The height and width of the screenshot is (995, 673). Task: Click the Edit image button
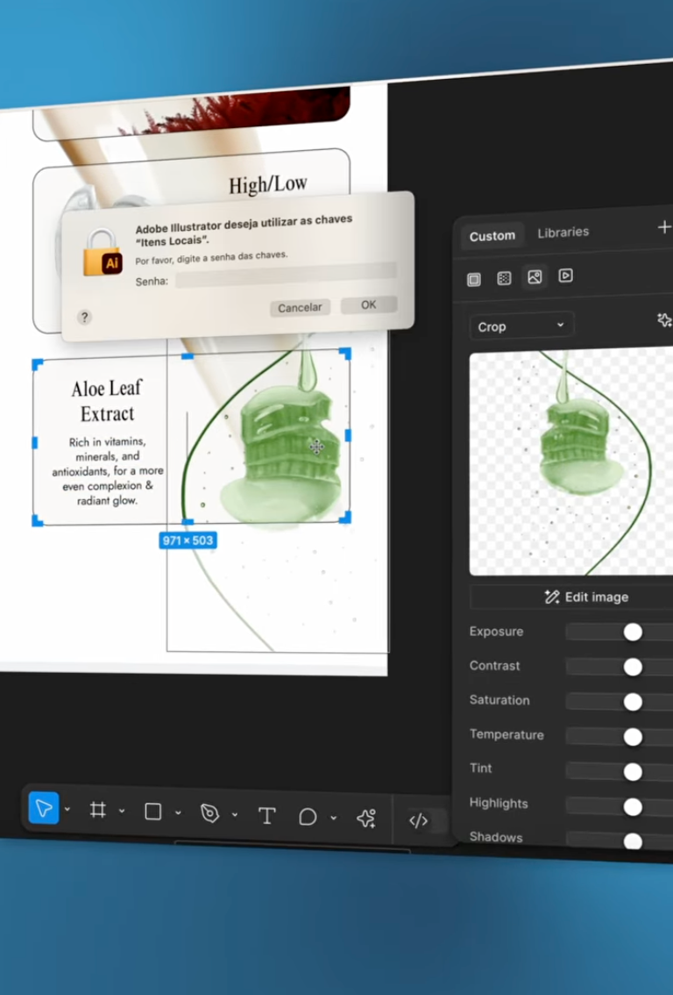pos(587,598)
